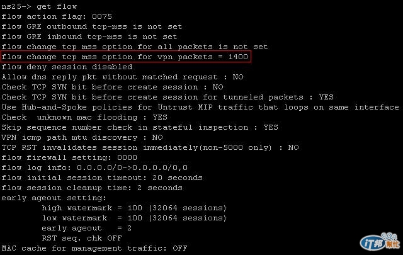Click the iT邦幫忙 watermark logo
This screenshot has width=403, height=255.
[x=380, y=242]
